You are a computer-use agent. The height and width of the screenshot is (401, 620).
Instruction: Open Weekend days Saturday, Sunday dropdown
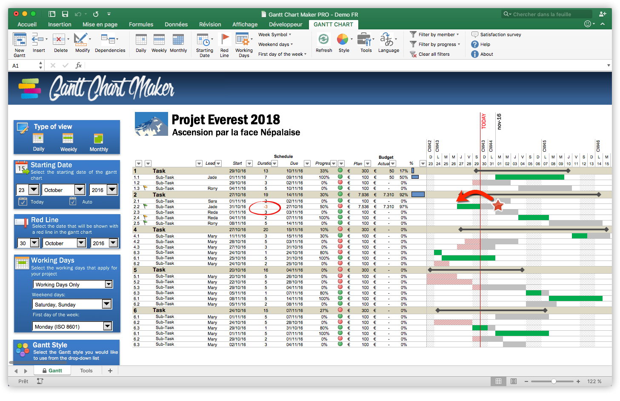pyautogui.click(x=107, y=304)
